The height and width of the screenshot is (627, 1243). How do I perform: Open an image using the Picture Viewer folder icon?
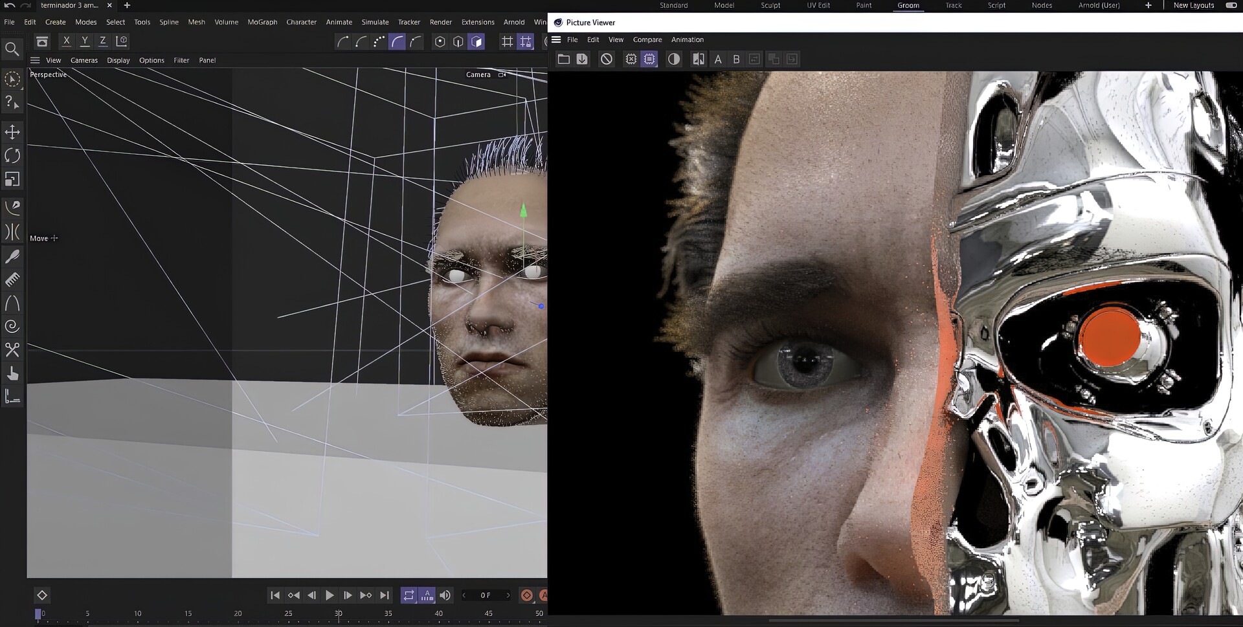[563, 59]
